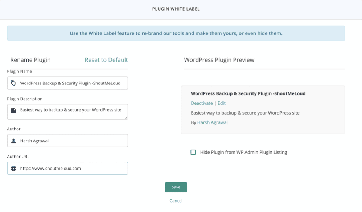
Task: Click the tag icon in Plugin Name field
Action: [x=13, y=83]
